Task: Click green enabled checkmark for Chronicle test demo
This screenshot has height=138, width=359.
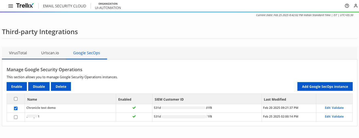Action: tap(134, 108)
